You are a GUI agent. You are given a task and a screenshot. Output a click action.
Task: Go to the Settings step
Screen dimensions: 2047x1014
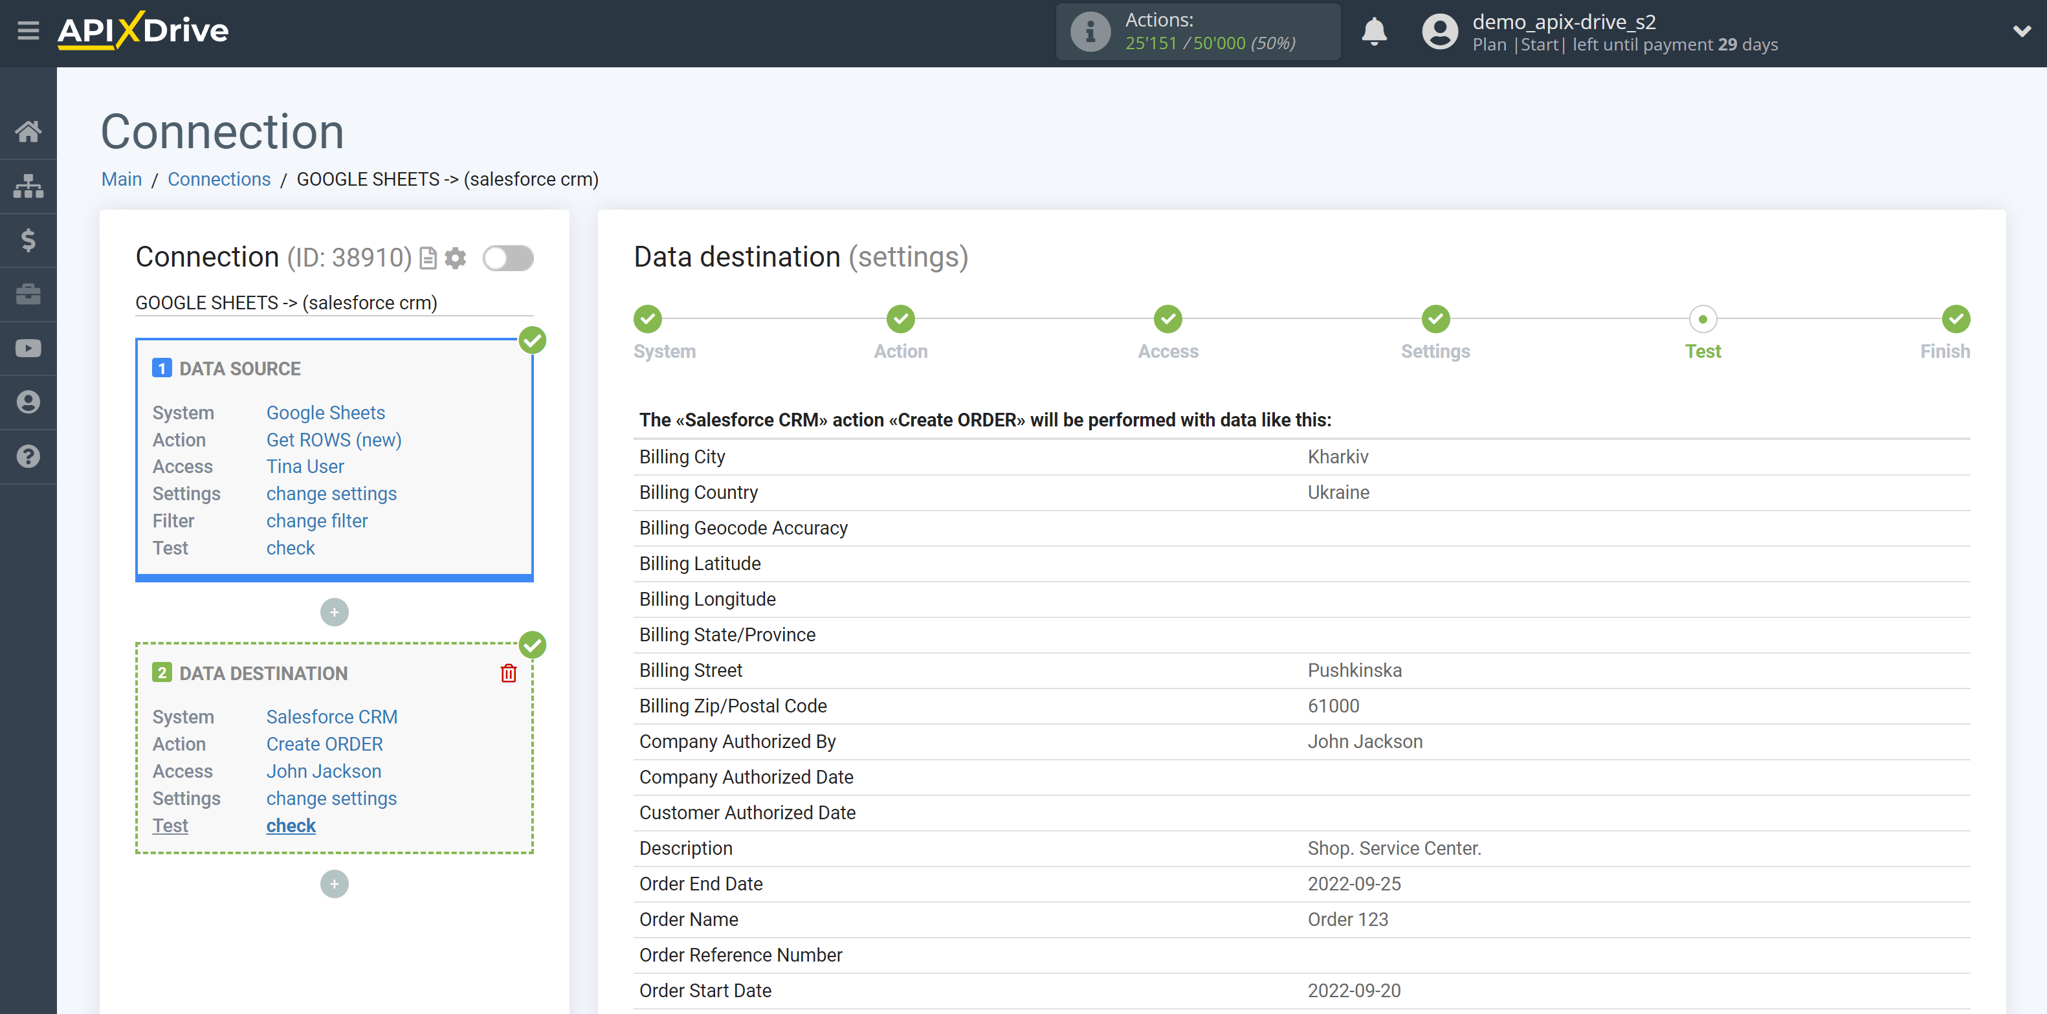pos(1435,320)
